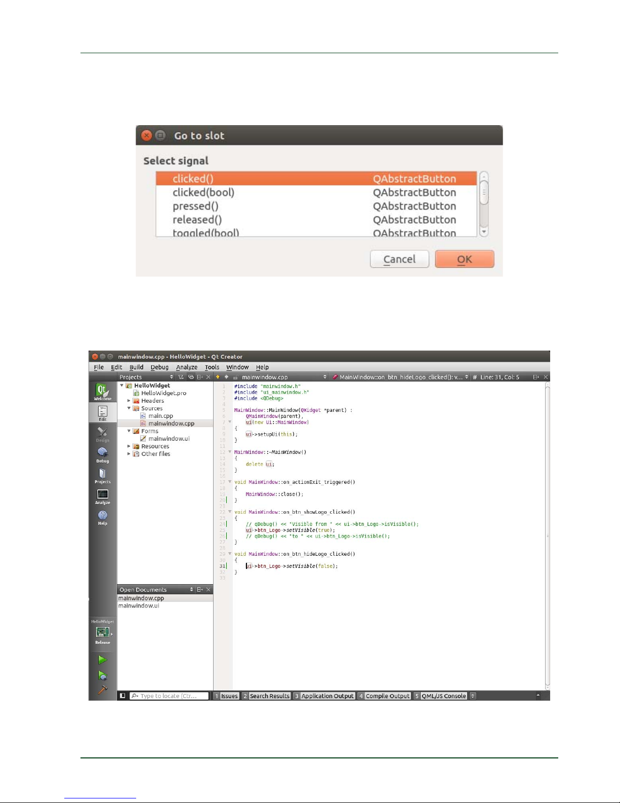Click the Build hammer icon
This screenshot has width=620, height=803.
point(102,690)
